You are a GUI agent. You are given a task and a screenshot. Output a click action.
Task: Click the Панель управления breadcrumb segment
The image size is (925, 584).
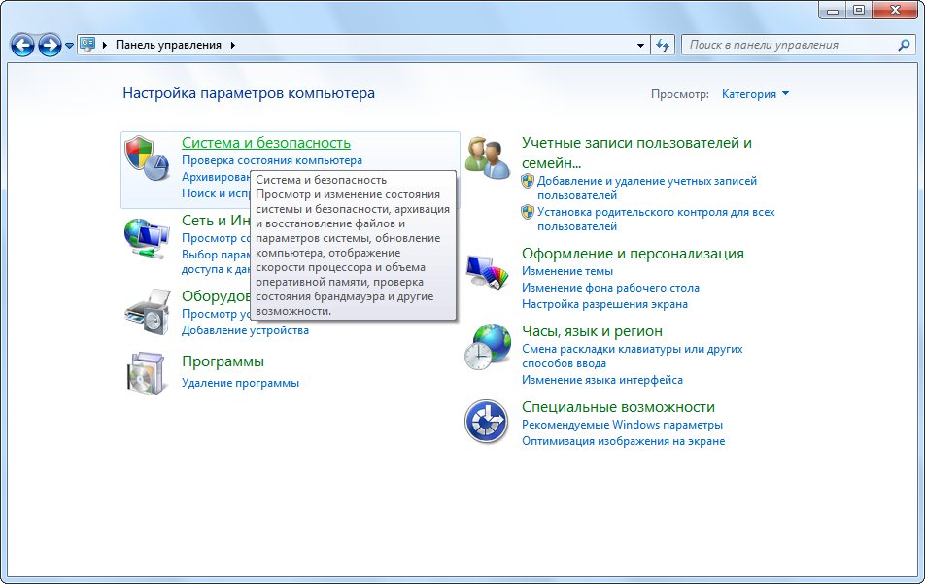tap(168, 45)
